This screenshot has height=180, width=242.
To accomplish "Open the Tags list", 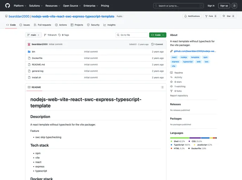I will [x=64, y=35].
